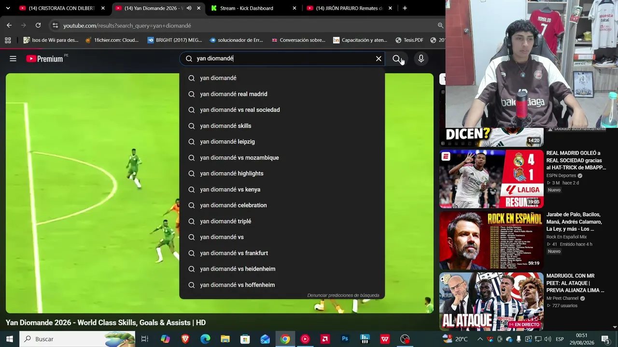Choose suggestion 'yan diomandé real madrid'
This screenshot has height=347, width=618.
pyautogui.click(x=282, y=94)
